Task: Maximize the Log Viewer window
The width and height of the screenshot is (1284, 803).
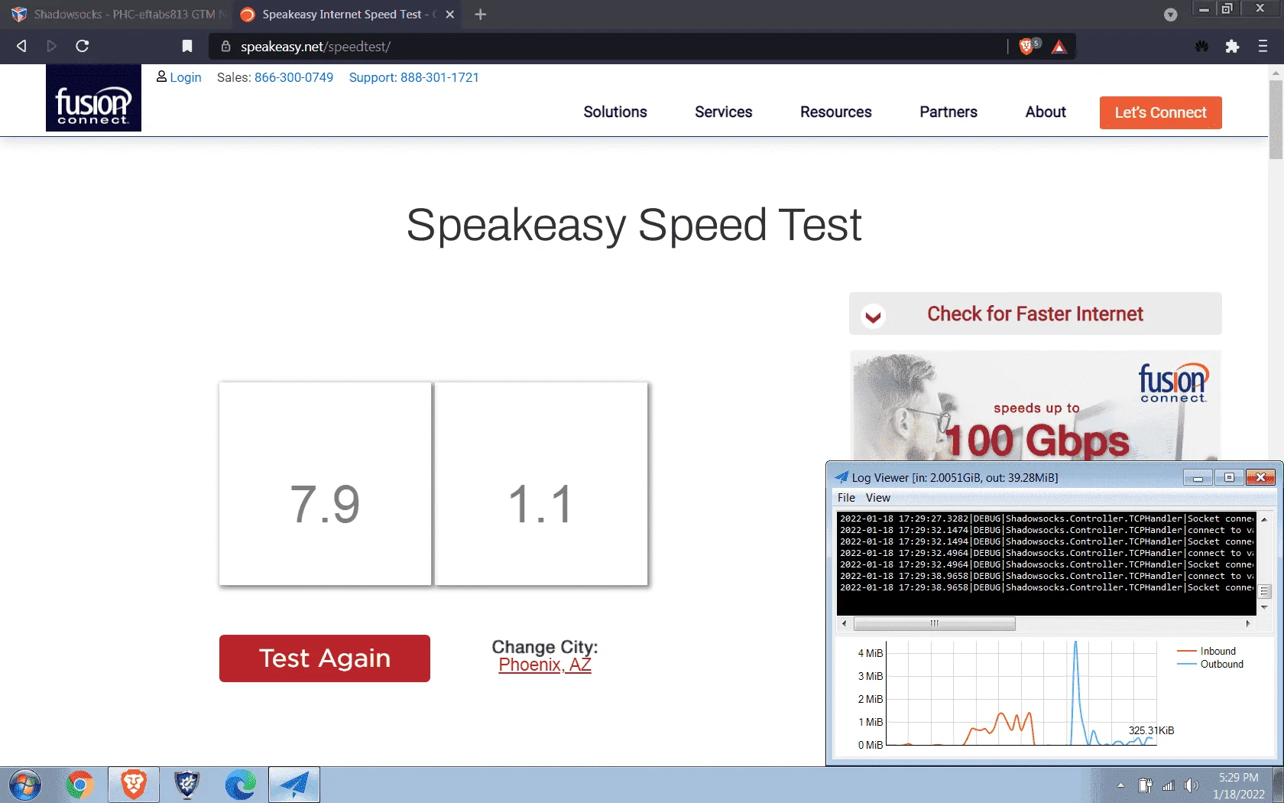Action: point(1229,477)
